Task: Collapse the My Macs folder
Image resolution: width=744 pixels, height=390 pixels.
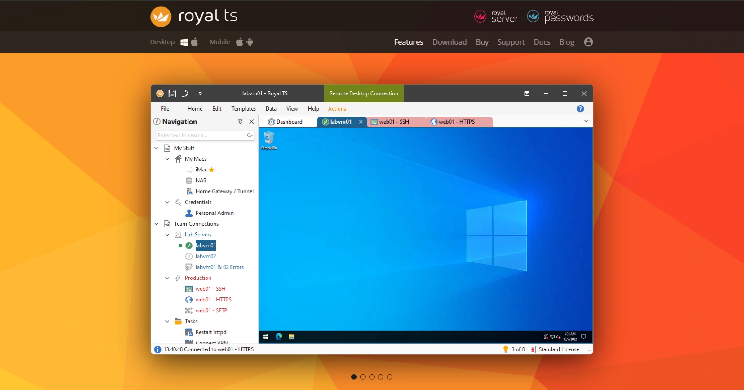Action: tap(167, 159)
